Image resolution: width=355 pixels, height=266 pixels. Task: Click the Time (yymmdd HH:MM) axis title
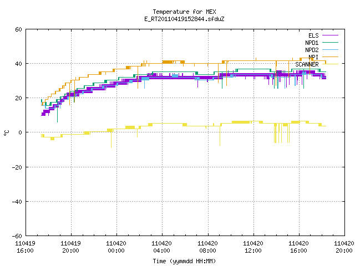(x=184, y=261)
